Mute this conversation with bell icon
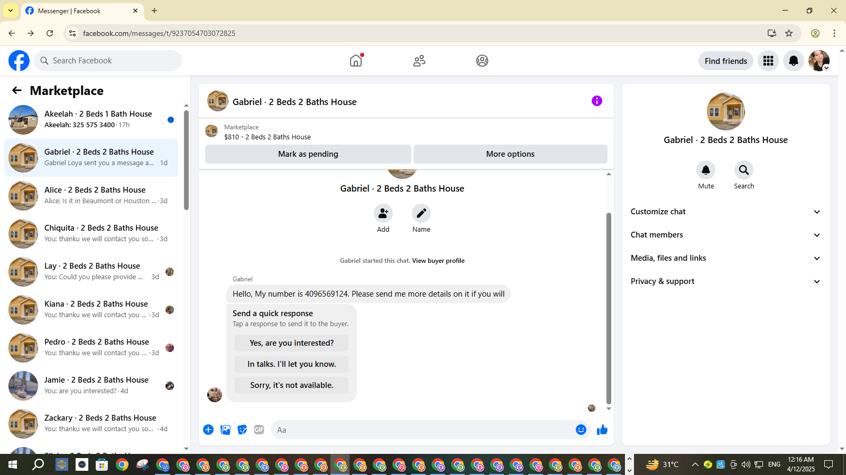Viewport: 846px width, 475px height. click(706, 170)
